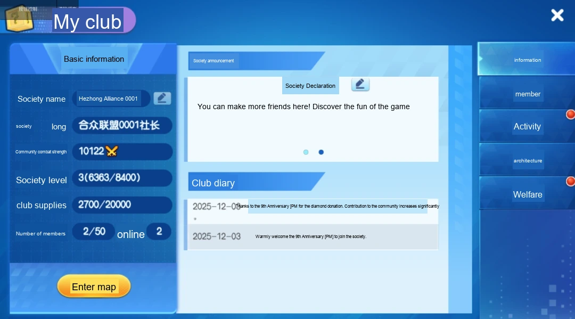575x319 pixels.
Task: Click the club supplies label
Action: click(x=42, y=206)
